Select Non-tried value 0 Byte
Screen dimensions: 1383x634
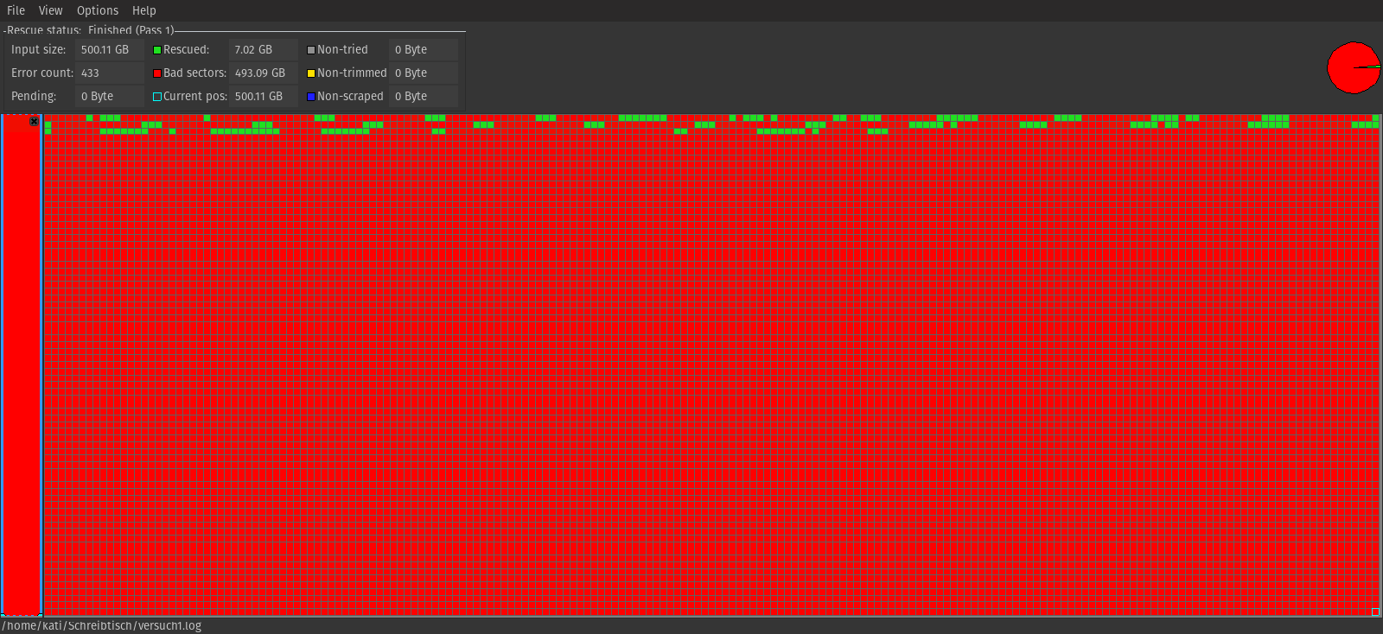423,50
